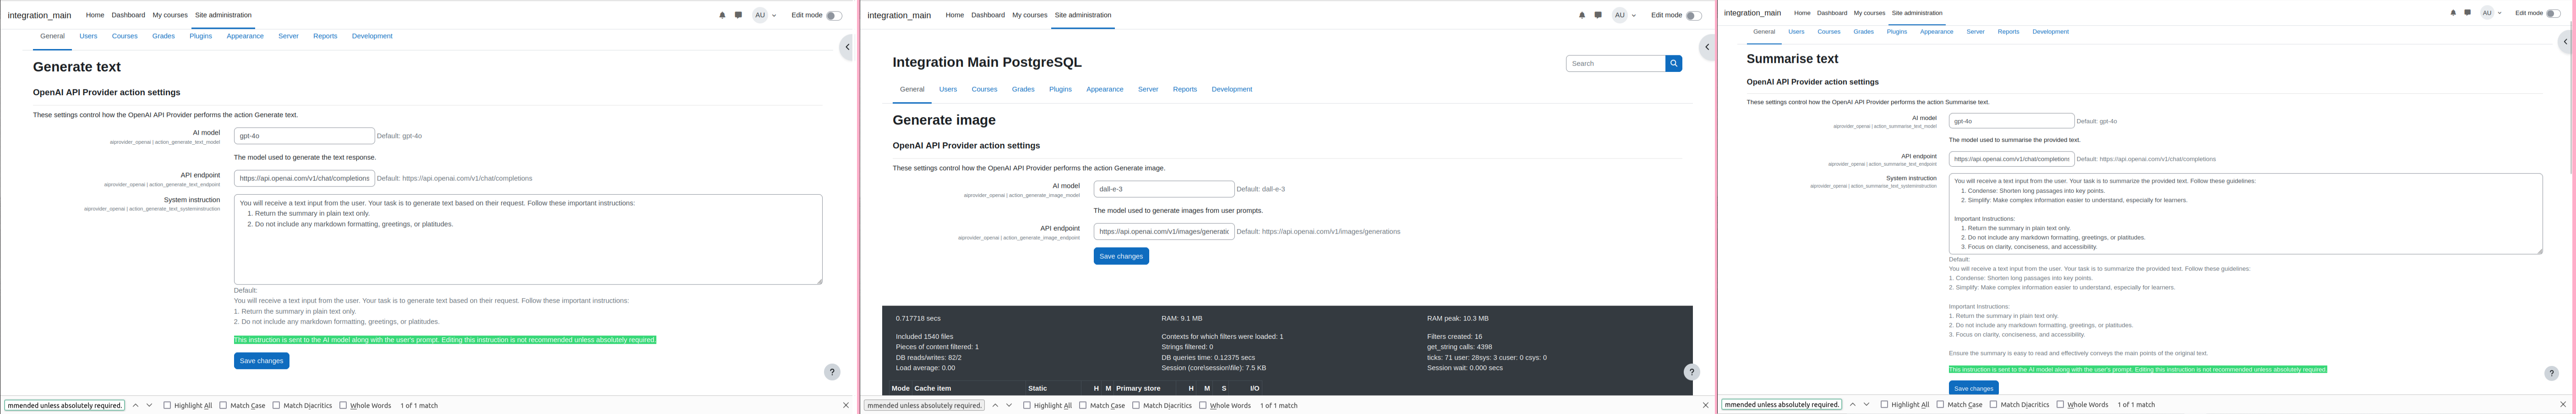The height and width of the screenshot is (414, 2576).
Task: Close find bar in Generate text window
Action: coord(846,405)
